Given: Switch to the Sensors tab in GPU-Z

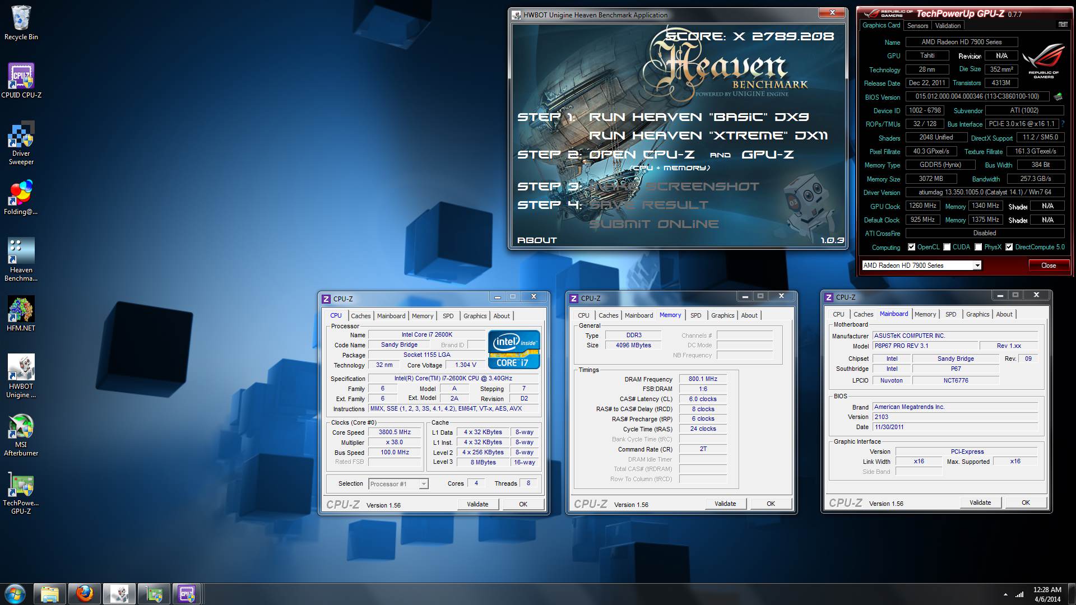Looking at the screenshot, I should [917, 26].
